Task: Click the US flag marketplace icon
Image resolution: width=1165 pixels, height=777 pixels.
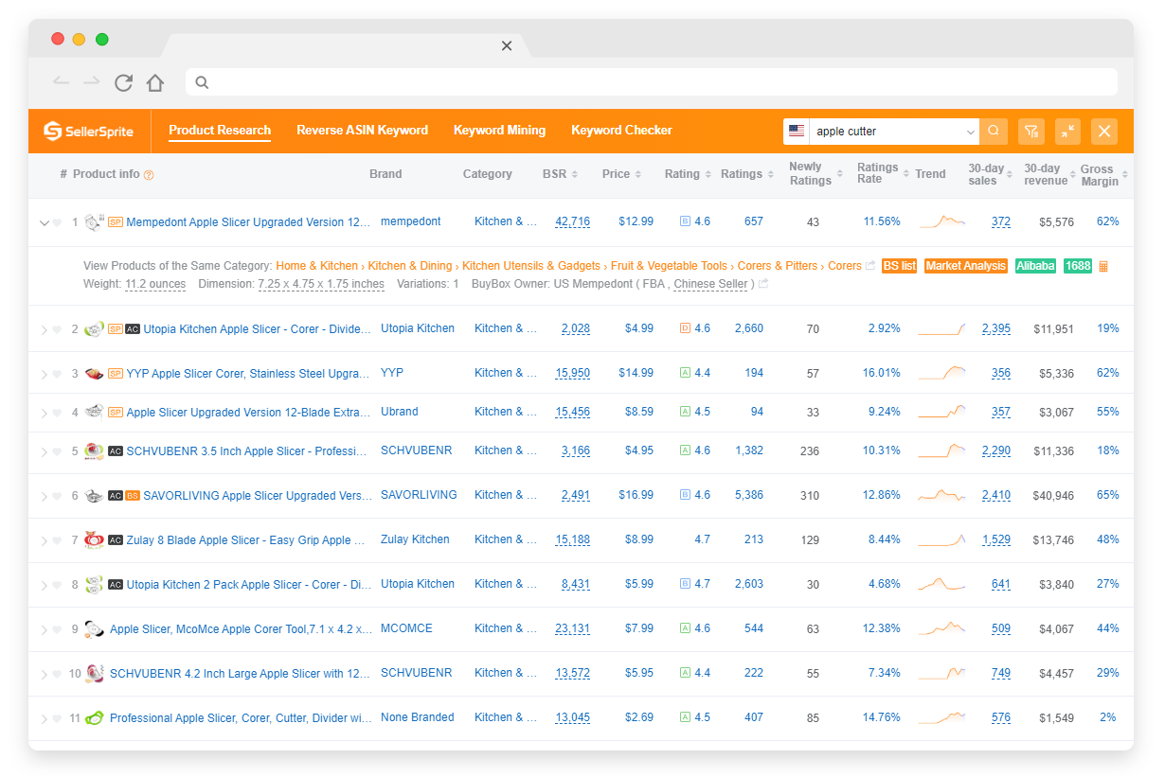Action: pyautogui.click(x=797, y=131)
